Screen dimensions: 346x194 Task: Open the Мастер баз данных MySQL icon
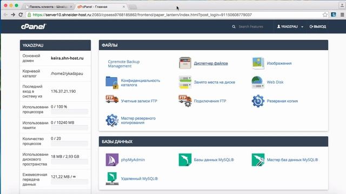[x=258, y=160]
